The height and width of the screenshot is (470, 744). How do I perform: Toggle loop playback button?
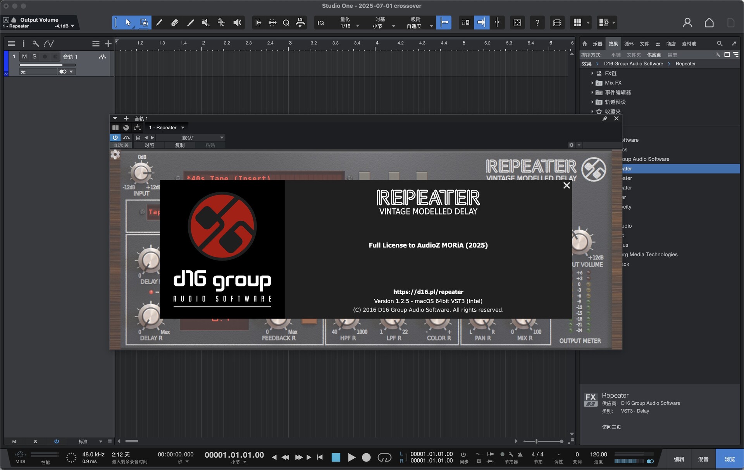pyautogui.click(x=384, y=458)
